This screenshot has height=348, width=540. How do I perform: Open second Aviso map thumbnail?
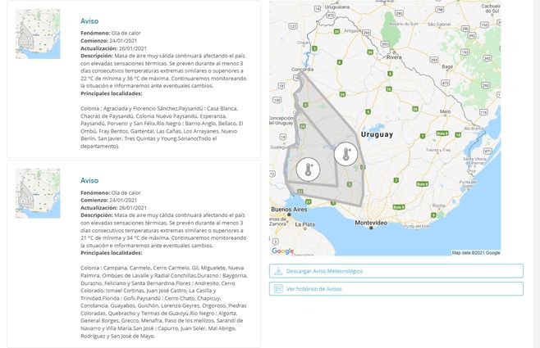tap(38, 193)
